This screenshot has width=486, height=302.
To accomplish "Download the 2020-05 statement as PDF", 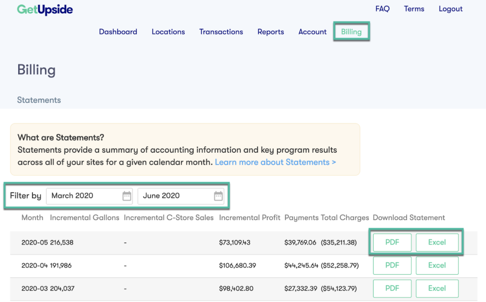I will [392, 242].
